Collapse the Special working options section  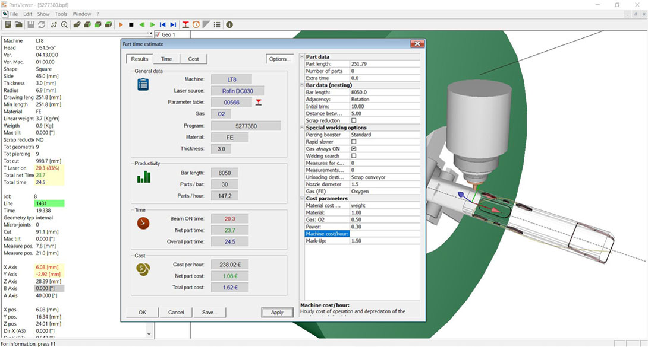tap(301, 128)
